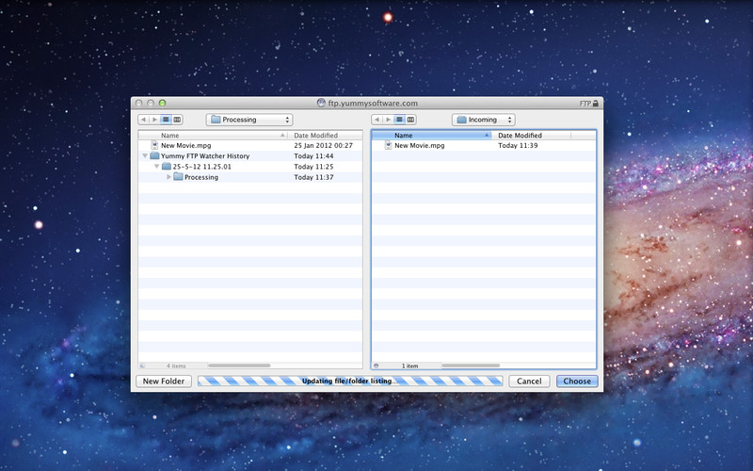Click the globe icon beside ftp.yummysoftware.com
The height and width of the screenshot is (471, 753).
tap(321, 103)
